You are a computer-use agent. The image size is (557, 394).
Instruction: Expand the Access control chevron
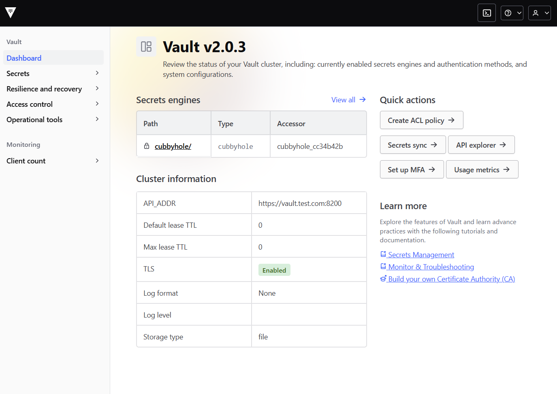click(97, 104)
